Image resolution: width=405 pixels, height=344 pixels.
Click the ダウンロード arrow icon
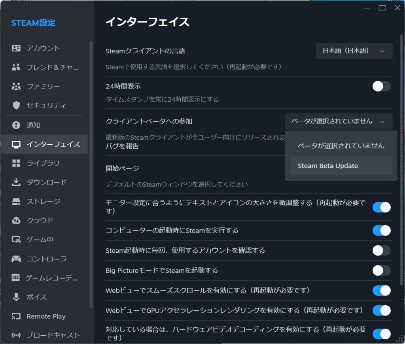tap(16, 182)
